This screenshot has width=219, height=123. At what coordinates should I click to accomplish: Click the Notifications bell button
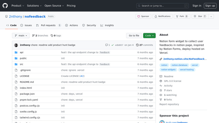[162, 16]
